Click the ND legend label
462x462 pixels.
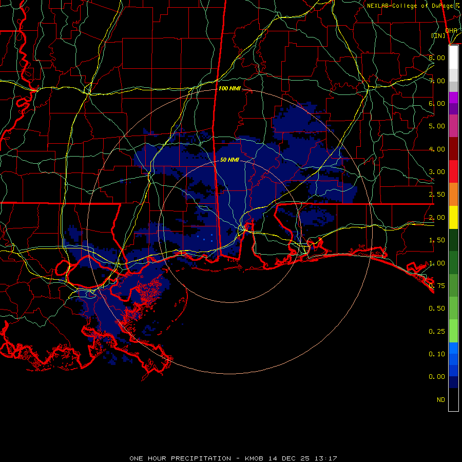[441, 400]
